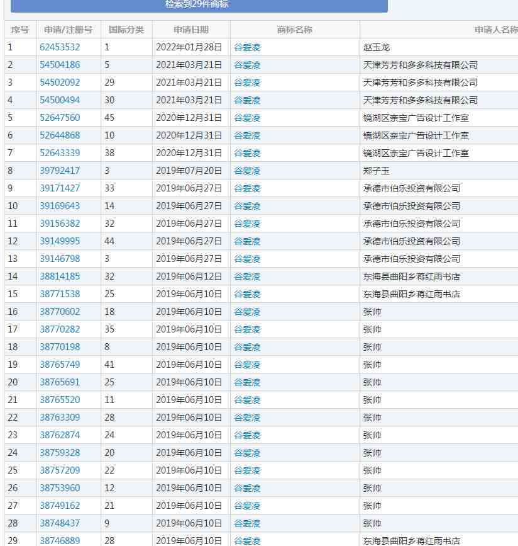
Task: Open registration number 38765520 link
Action: 60,399
